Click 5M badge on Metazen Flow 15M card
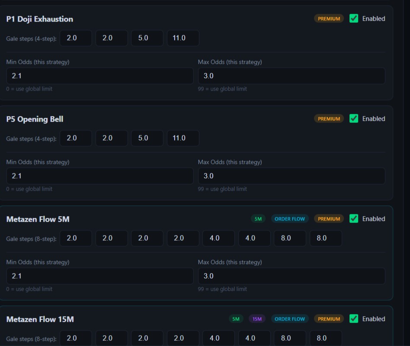 click(236, 319)
